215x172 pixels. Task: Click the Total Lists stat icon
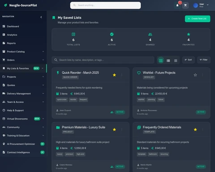(73, 34)
